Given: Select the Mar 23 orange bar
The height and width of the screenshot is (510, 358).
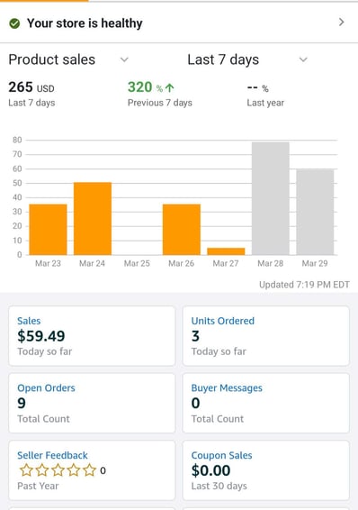Looking at the screenshot, I should tap(48, 229).
